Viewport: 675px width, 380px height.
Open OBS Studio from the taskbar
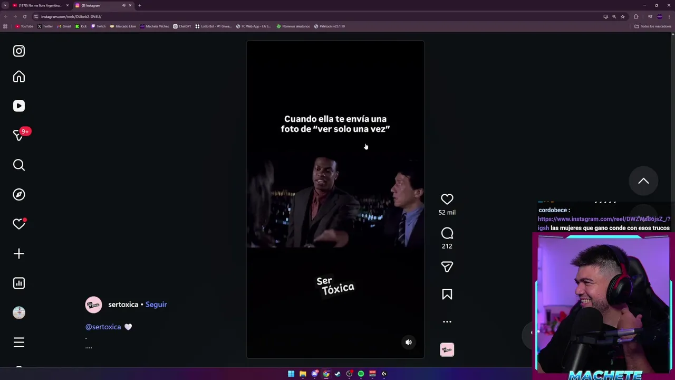[349, 374]
